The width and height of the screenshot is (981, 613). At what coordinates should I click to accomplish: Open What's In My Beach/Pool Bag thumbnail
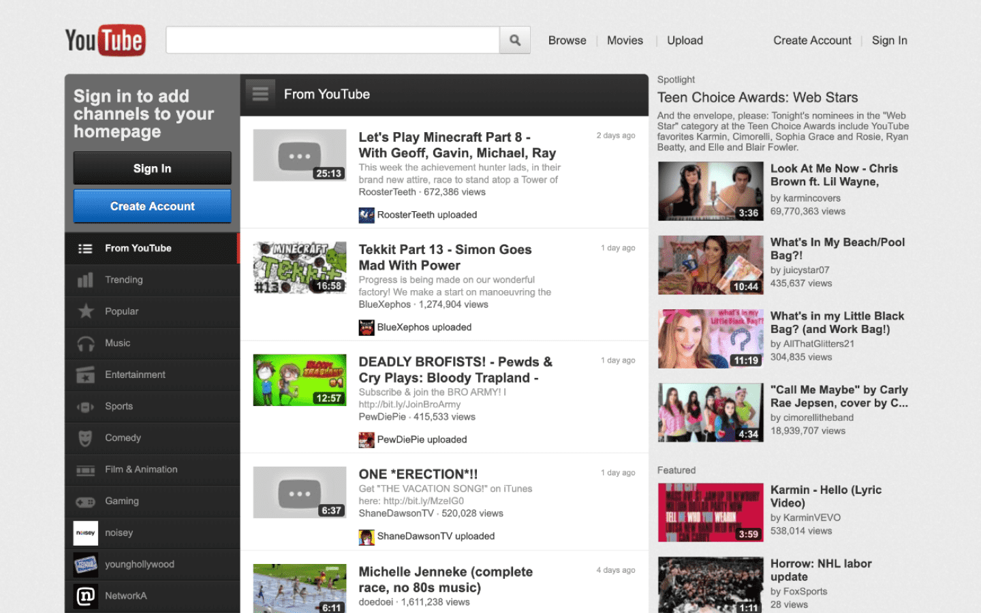pos(711,265)
